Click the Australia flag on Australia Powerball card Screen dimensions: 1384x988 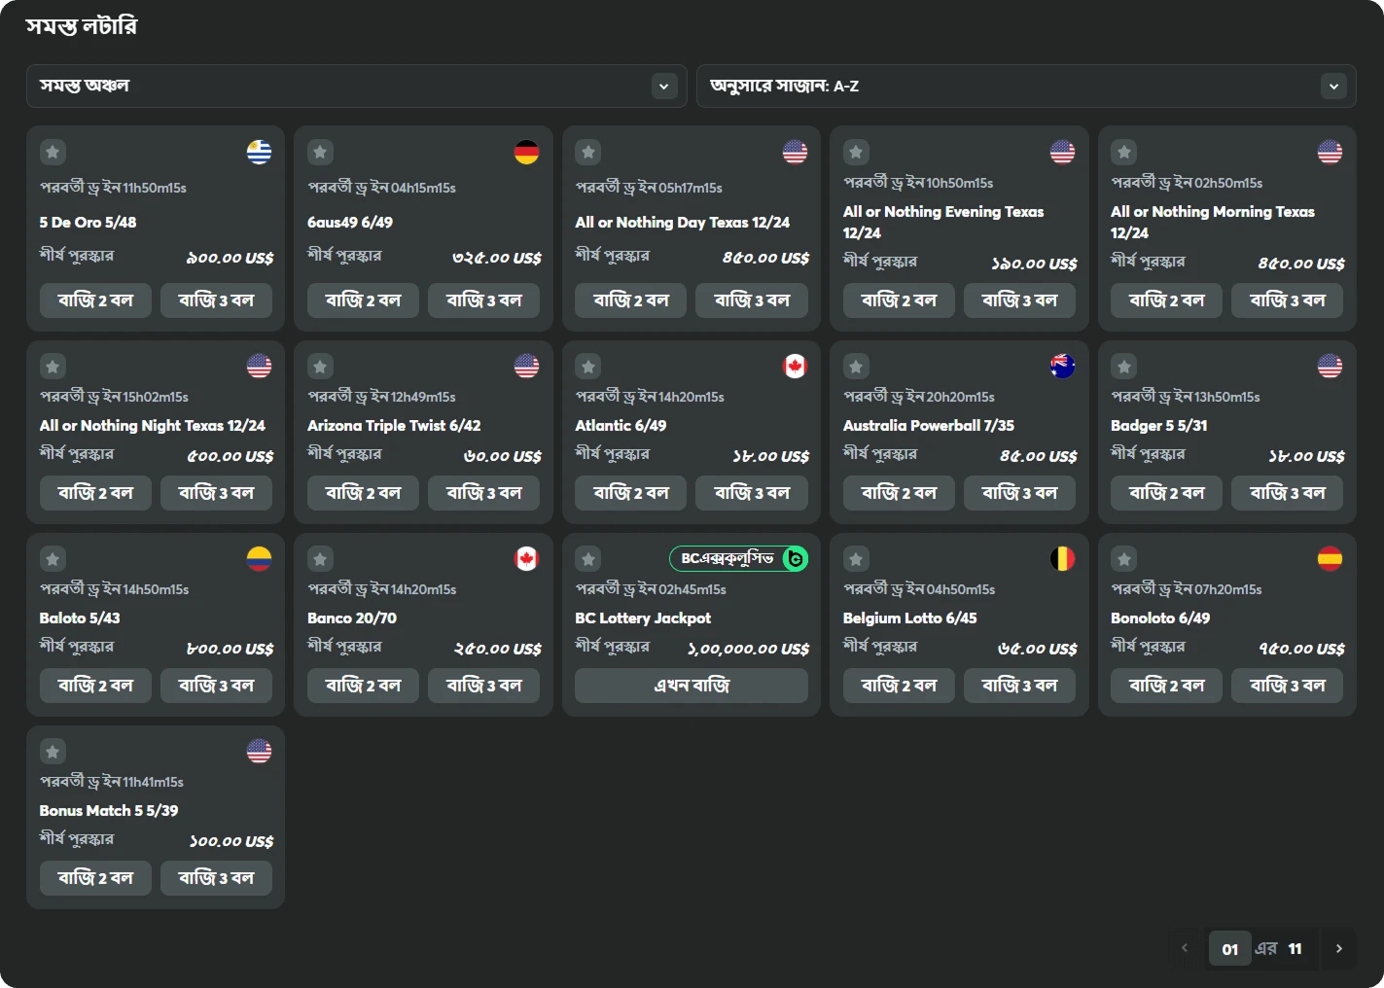[1062, 367]
